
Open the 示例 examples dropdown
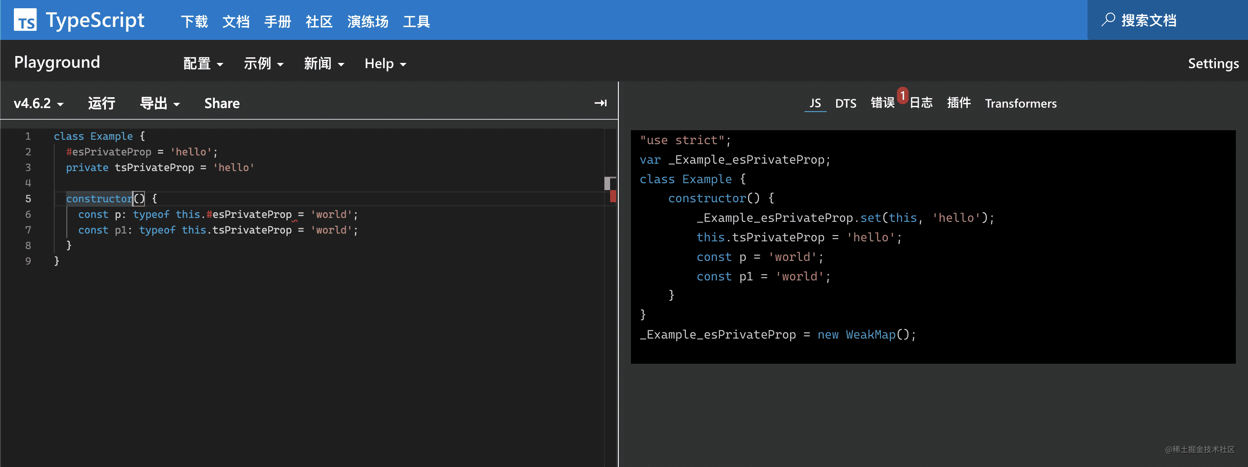[263, 63]
